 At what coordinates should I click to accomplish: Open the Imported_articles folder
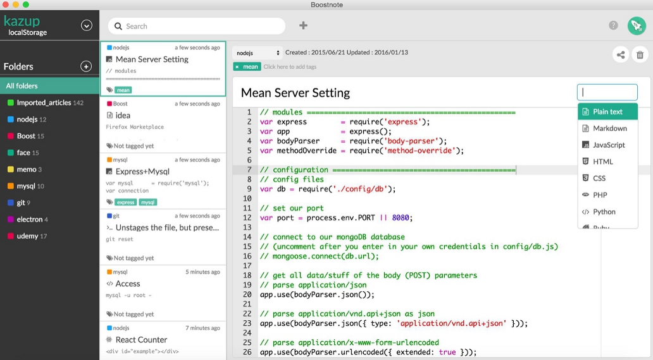click(x=49, y=103)
